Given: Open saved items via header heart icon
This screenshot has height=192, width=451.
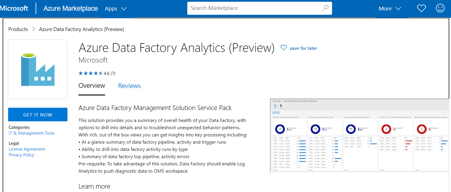Looking at the screenshot, I should pos(421,8).
